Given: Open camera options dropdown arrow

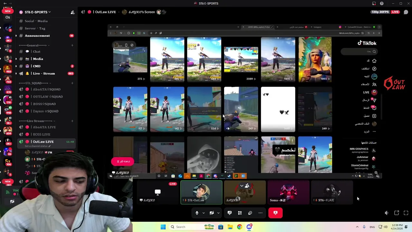Looking at the screenshot, I should pyautogui.click(x=218, y=213).
